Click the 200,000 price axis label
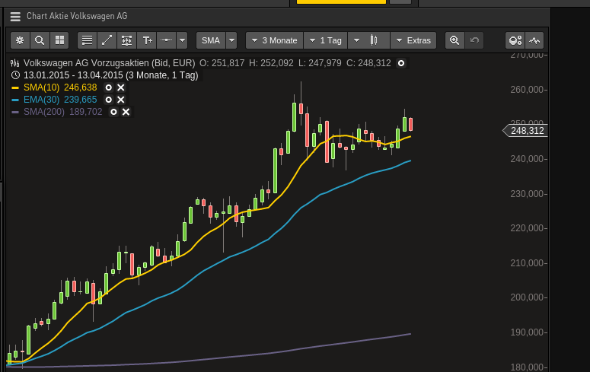The height and width of the screenshot is (372, 590). pyautogui.click(x=527, y=297)
